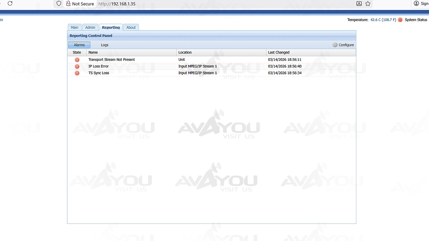Click Transport Stream Not Present alarm icon

coord(77,60)
